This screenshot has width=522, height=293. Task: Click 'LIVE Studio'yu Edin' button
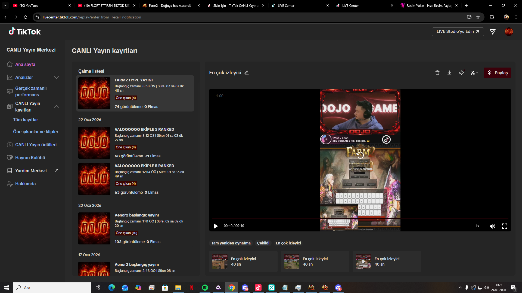[x=458, y=31]
